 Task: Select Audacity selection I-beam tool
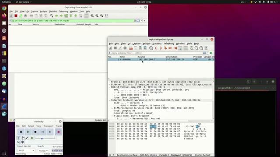pos(18,138)
